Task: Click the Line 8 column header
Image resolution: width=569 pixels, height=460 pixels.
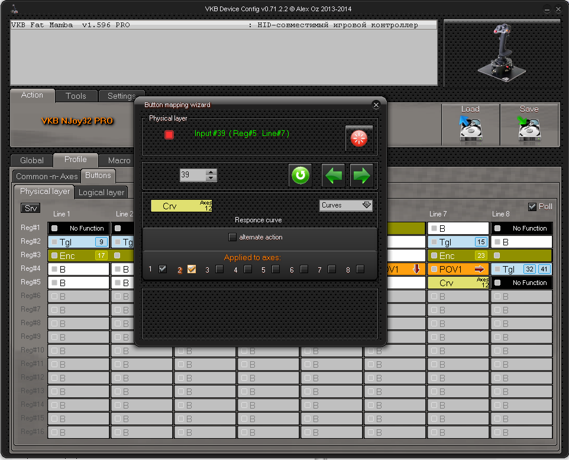Action: point(501,214)
